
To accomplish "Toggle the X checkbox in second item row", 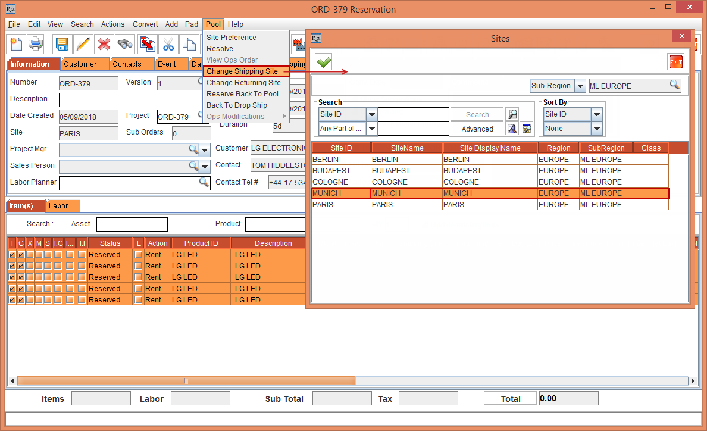I will [30, 266].
